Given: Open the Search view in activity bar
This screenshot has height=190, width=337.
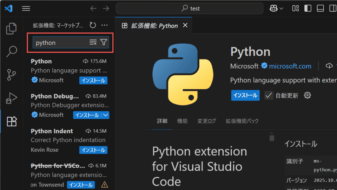Looking at the screenshot, I should coord(11,51).
